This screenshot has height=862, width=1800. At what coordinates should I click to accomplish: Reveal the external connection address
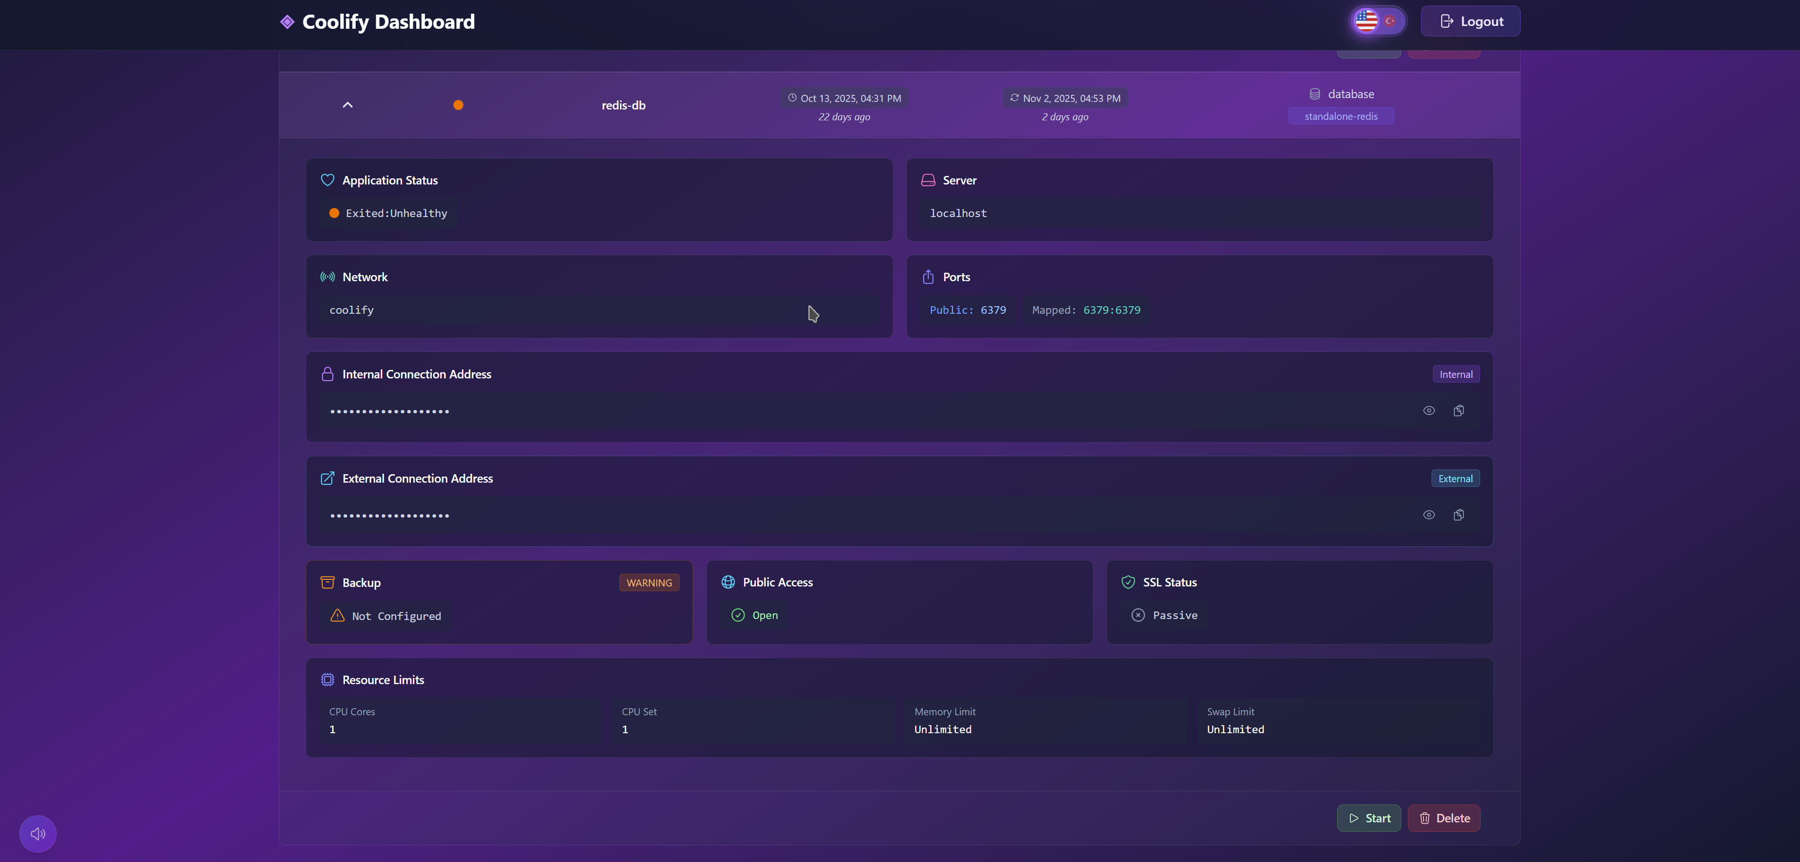(x=1428, y=515)
